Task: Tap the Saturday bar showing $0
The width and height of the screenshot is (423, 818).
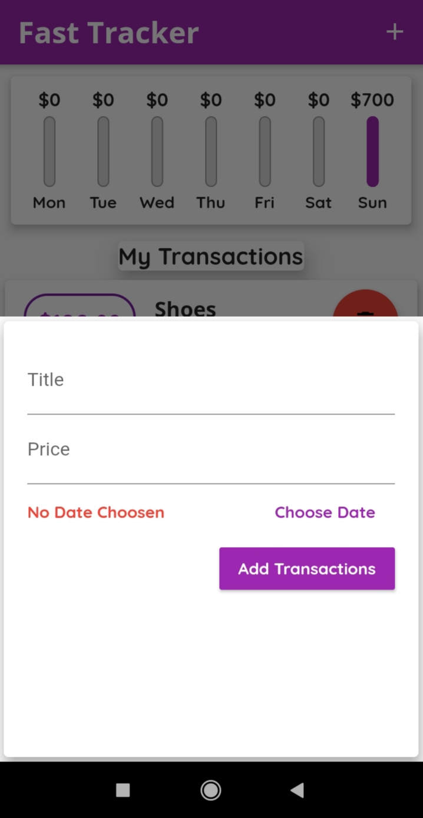Action: point(318,150)
